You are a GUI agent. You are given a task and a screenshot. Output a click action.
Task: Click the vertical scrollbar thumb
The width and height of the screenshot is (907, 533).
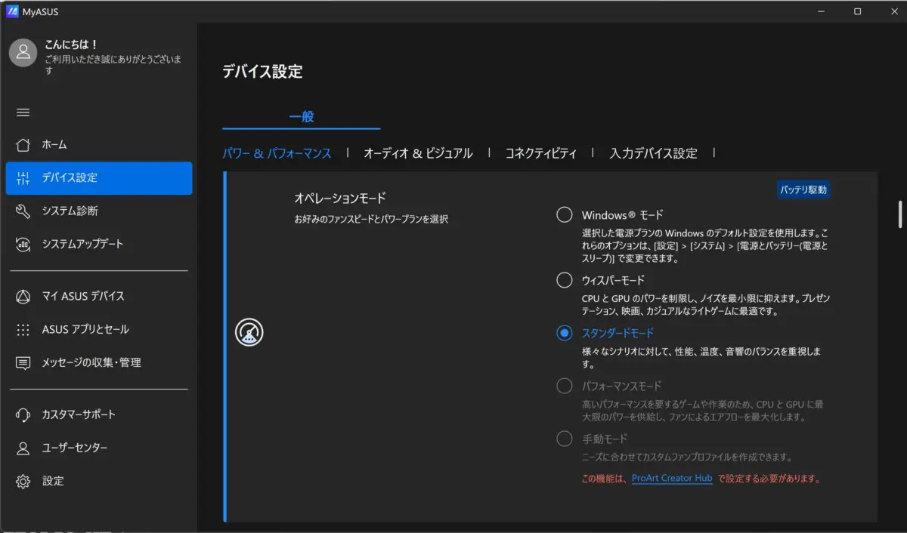click(x=899, y=214)
